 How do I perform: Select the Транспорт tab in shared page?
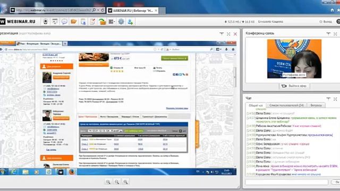(155, 117)
